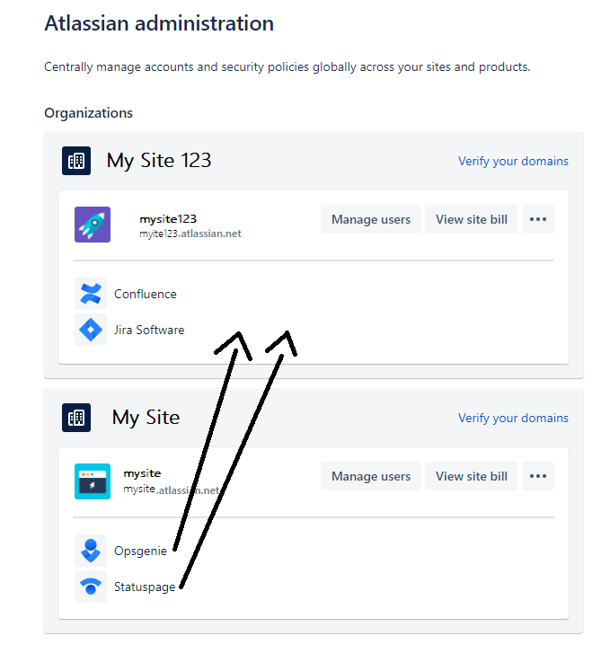Viewport: 601px width, 653px height.
Task: Open the Confluence product icon
Action: (91, 294)
